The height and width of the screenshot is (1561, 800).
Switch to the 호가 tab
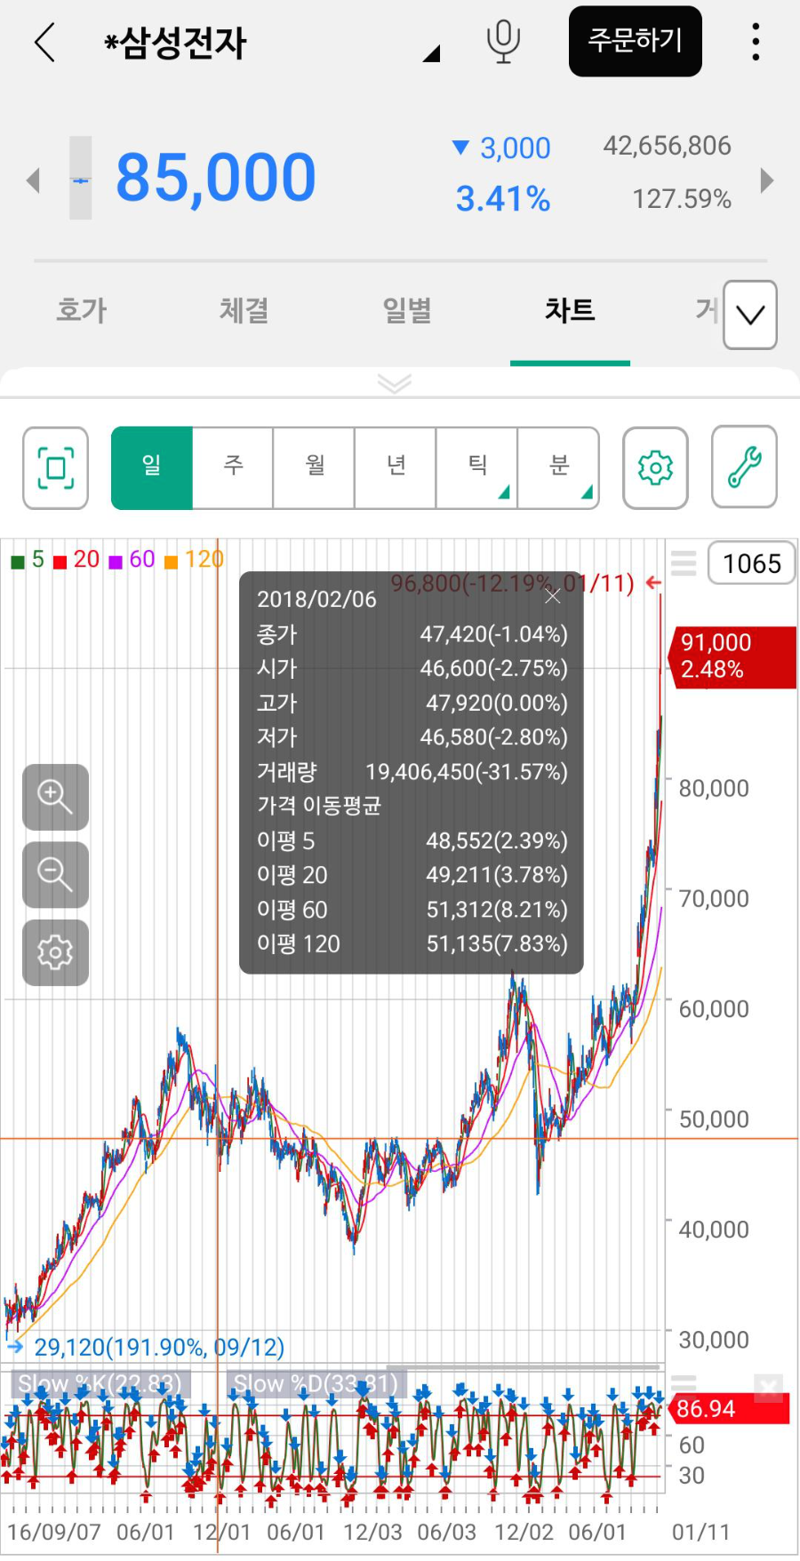point(82,310)
